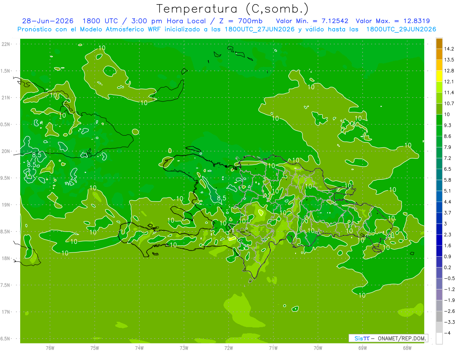Click the '17N' latitude axis label
Screen dimensions: 457x353
point(6,311)
